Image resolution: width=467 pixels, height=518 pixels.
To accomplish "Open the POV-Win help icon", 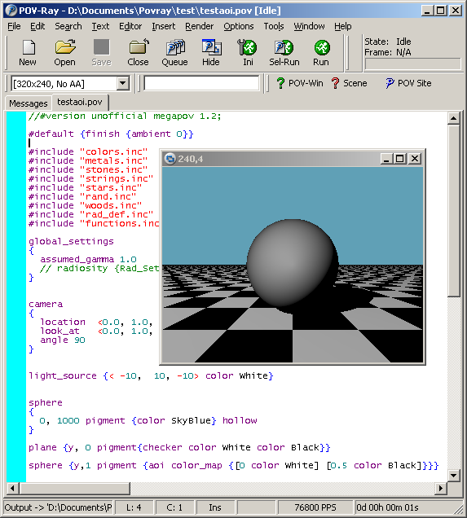I will pyautogui.click(x=300, y=83).
